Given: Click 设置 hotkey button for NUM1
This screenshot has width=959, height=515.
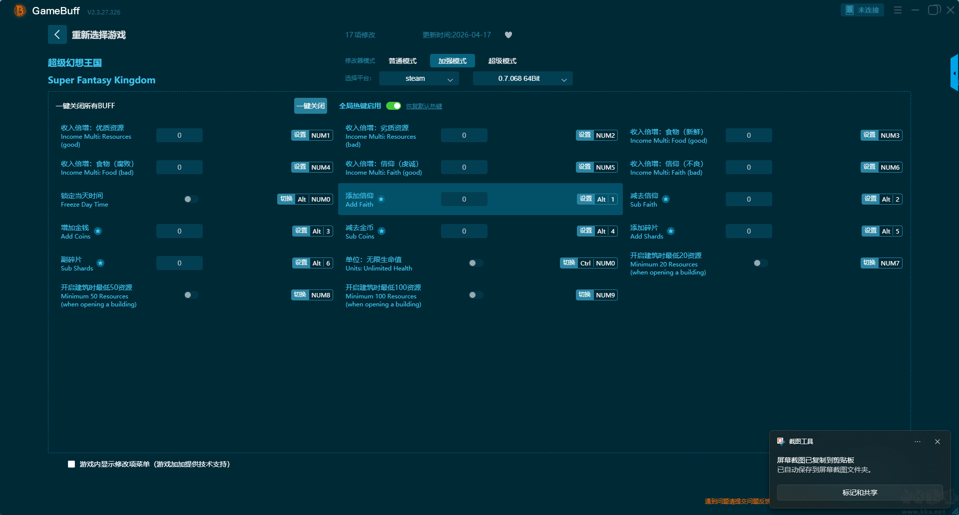Looking at the screenshot, I should tap(300, 135).
